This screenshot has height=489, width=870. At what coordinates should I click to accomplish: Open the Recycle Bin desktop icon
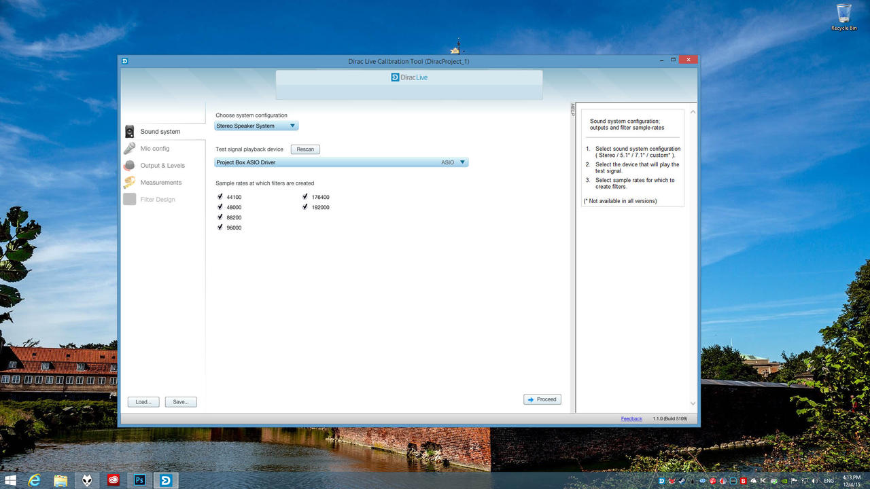pyautogui.click(x=843, y=18)
